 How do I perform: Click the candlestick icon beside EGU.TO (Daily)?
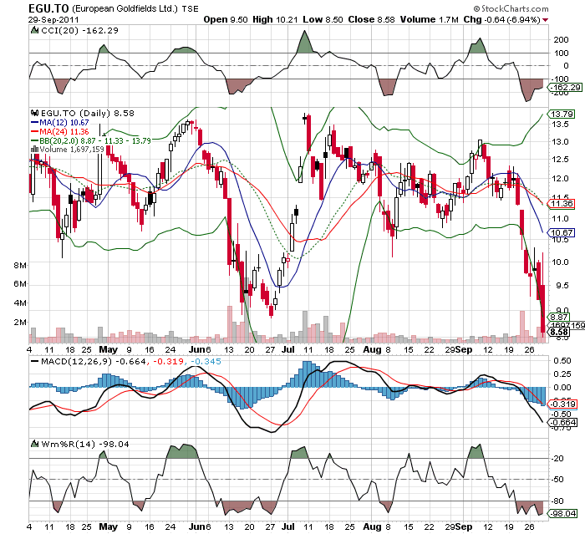(x=35, y=113)
